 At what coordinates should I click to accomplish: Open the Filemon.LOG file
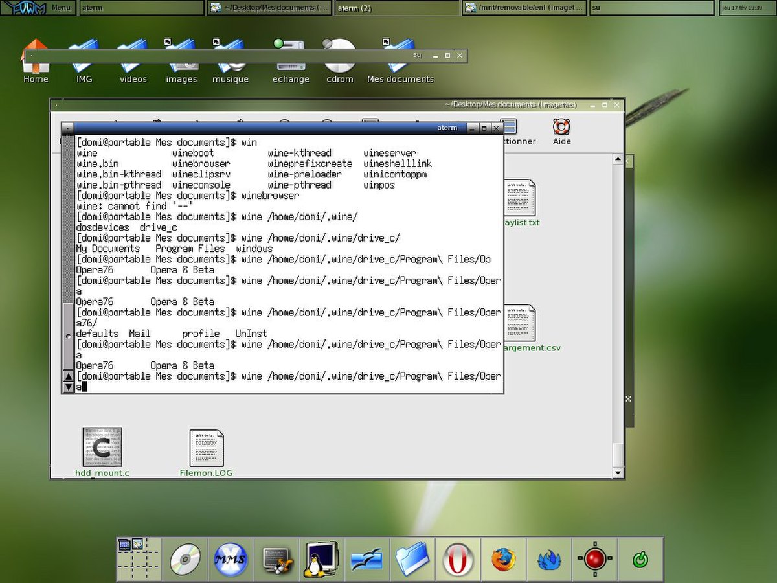pyautogui.click(x=207, y=452)
